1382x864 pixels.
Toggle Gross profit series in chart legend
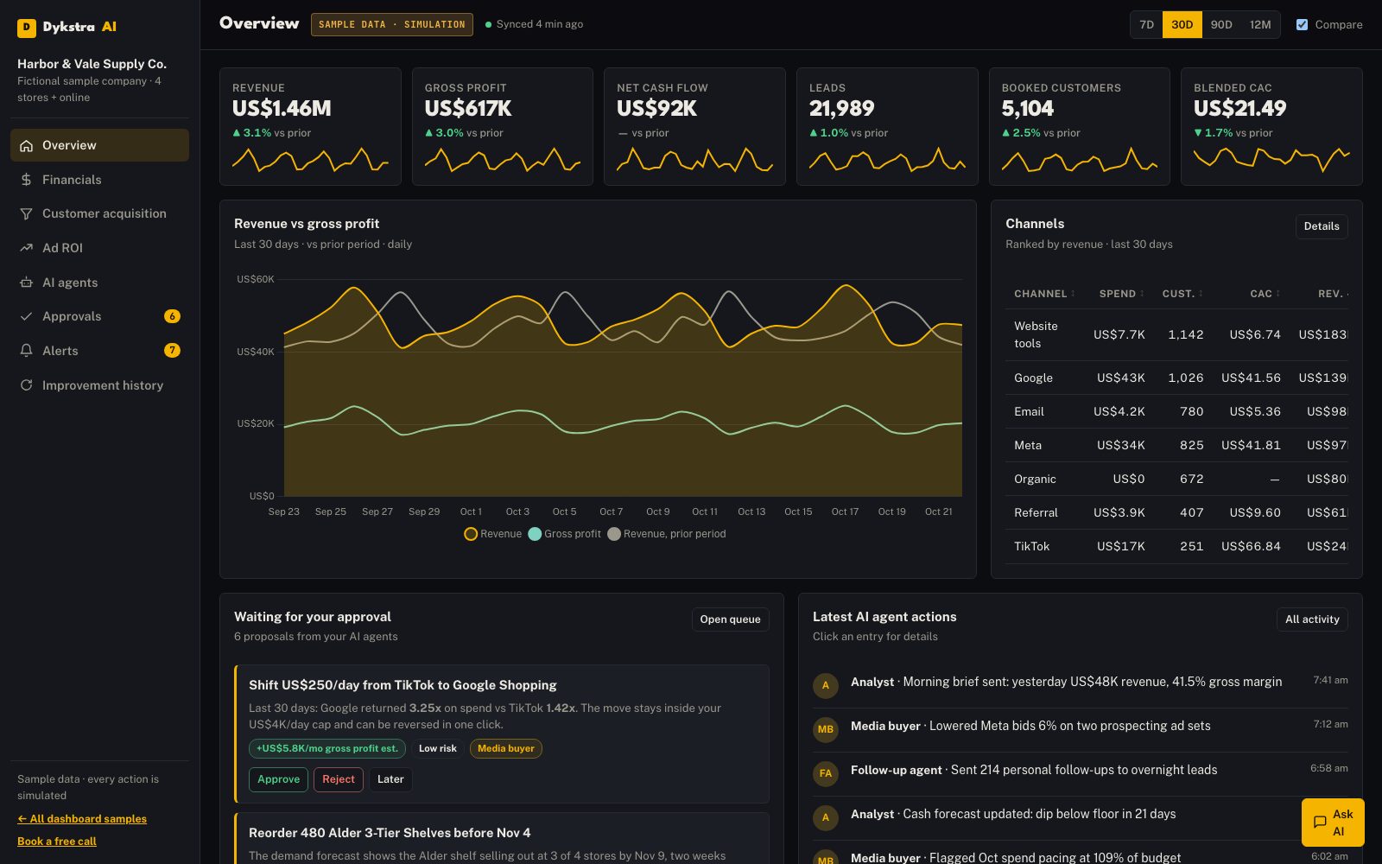(x=564, y=534)
